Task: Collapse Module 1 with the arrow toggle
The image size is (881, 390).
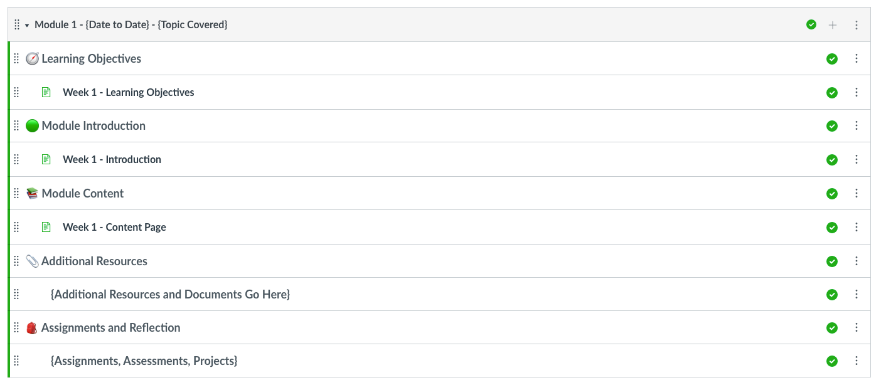Action: (27, 25)
